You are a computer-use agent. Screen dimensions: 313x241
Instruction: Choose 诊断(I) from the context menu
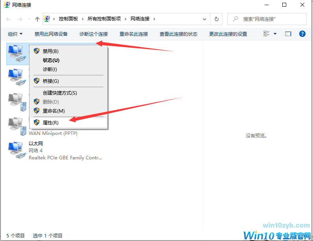click(x=68, y=69)
